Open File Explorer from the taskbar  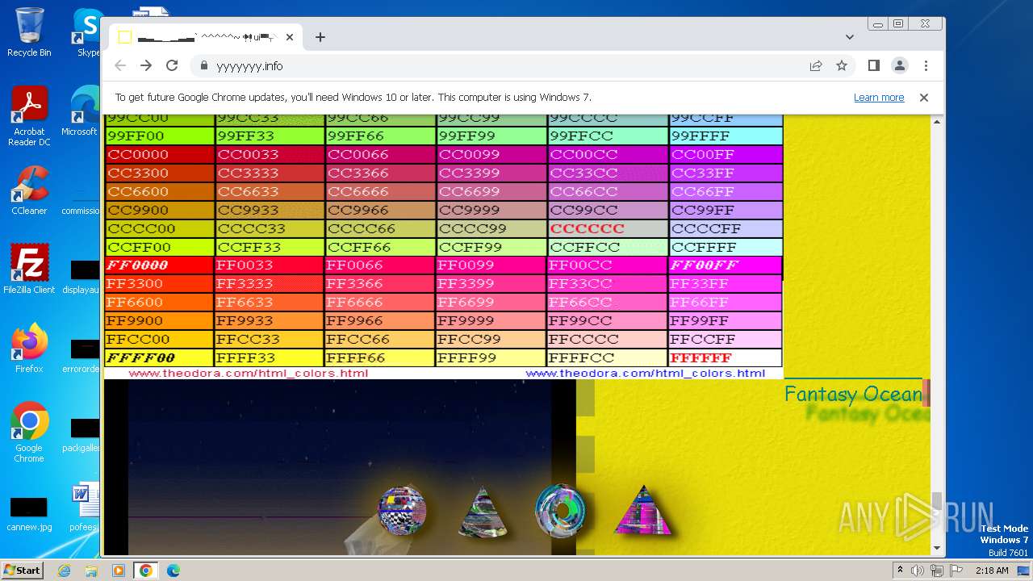[x=91, y=571]
